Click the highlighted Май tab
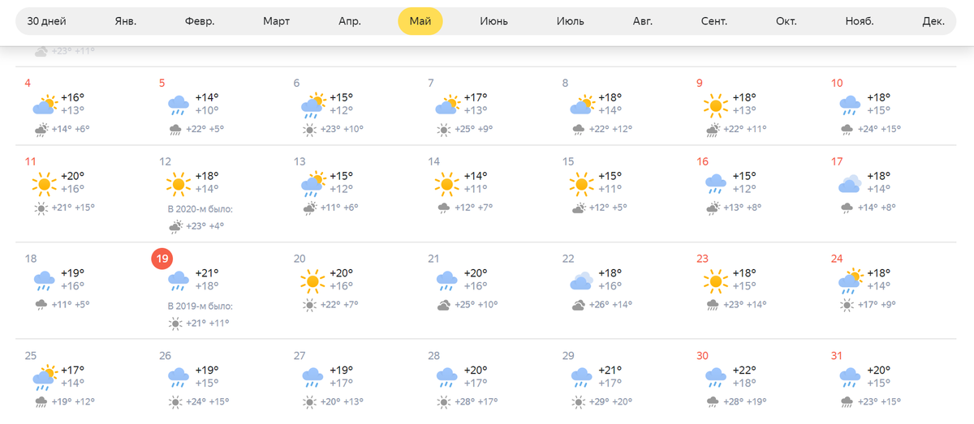The image size is (974, 424). point(420,21)
